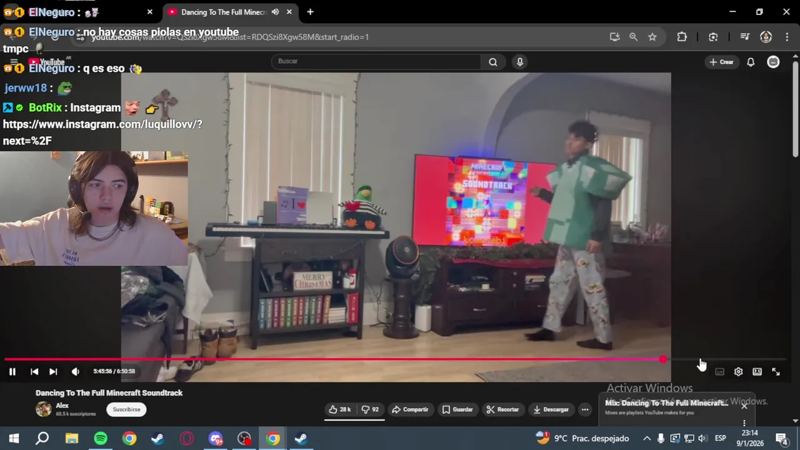The image size is (800, 450).
Task: Open the first Chrome taskbar icon
Action: click(x=129, y=438)
